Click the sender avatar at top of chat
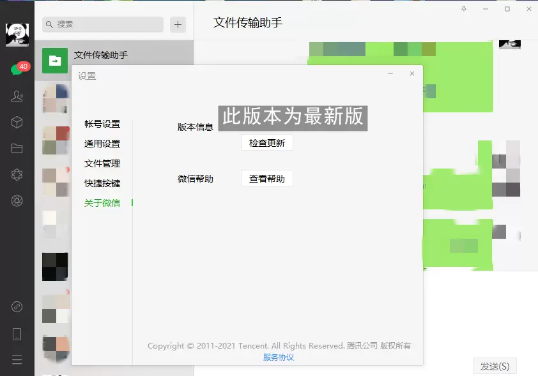Viewport: 538px width, 376px height. coord(510,44)
